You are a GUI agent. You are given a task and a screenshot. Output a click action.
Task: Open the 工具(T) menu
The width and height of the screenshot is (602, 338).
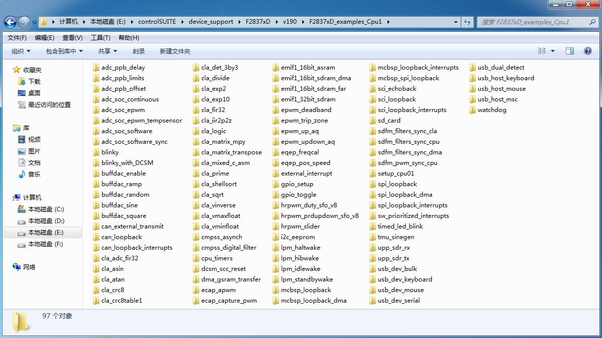point(100,38)
